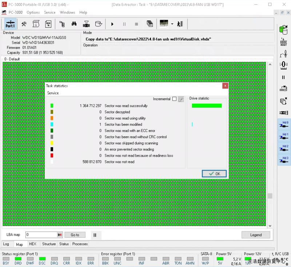Switch to the Structure tab
The image size is (291, 267).
click(49, 244)
